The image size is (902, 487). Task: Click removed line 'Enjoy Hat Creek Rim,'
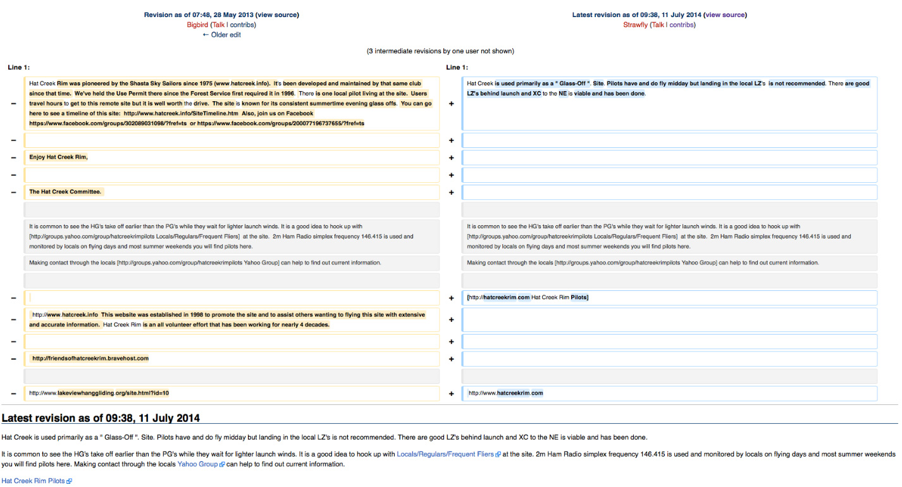pos(232,157)
